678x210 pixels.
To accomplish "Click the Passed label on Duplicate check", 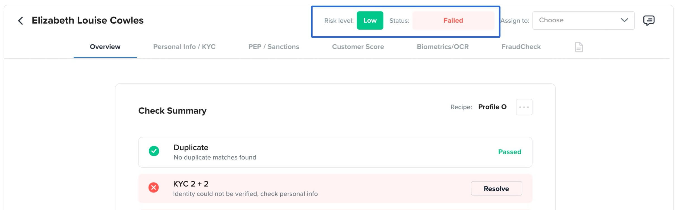I will click(510, 152).
